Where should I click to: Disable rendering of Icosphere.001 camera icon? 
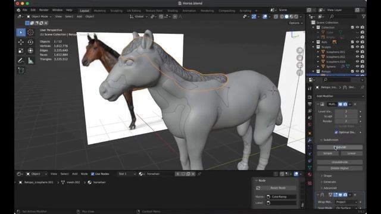[363, 52]
